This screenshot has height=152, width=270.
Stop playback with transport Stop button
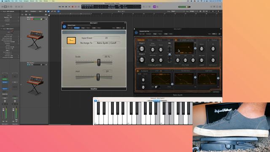(x=66, y=7)
